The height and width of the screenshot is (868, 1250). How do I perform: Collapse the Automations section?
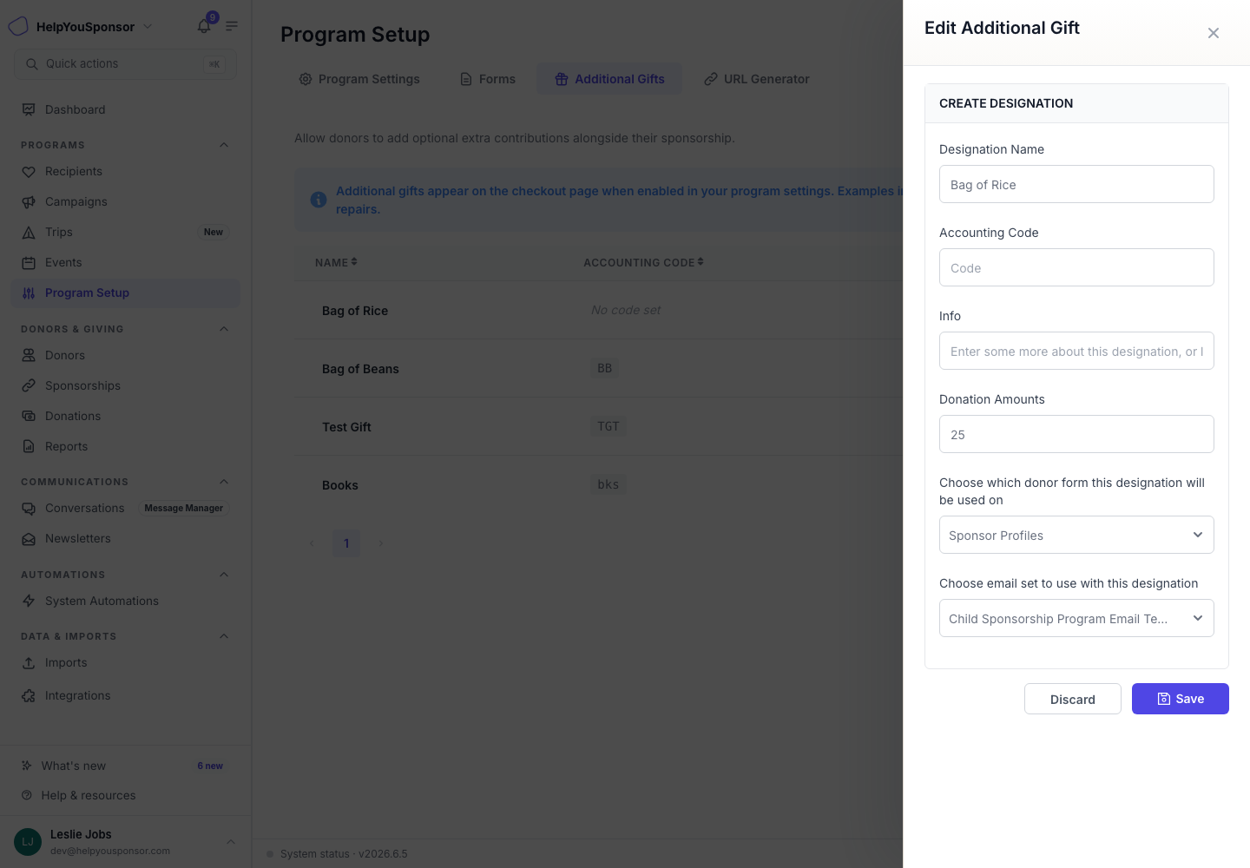[224, 575]
